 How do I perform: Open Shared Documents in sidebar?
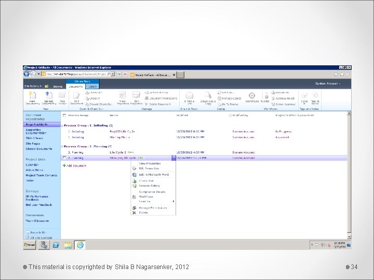click(x=39, y=149)
